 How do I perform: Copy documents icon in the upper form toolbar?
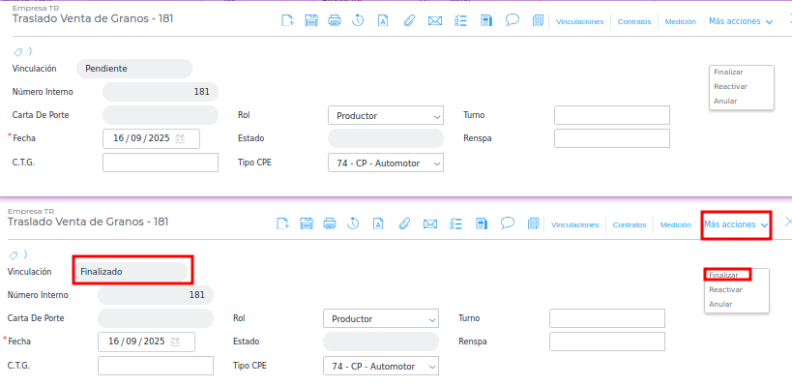(x=538, y=20)
